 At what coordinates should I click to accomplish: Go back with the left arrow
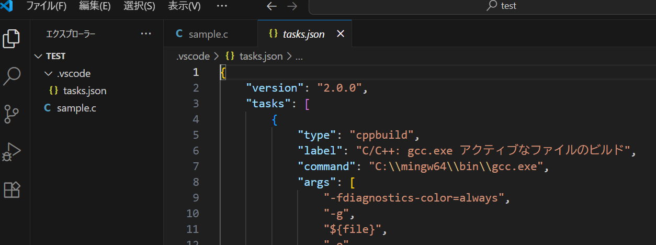click(271, 6)
